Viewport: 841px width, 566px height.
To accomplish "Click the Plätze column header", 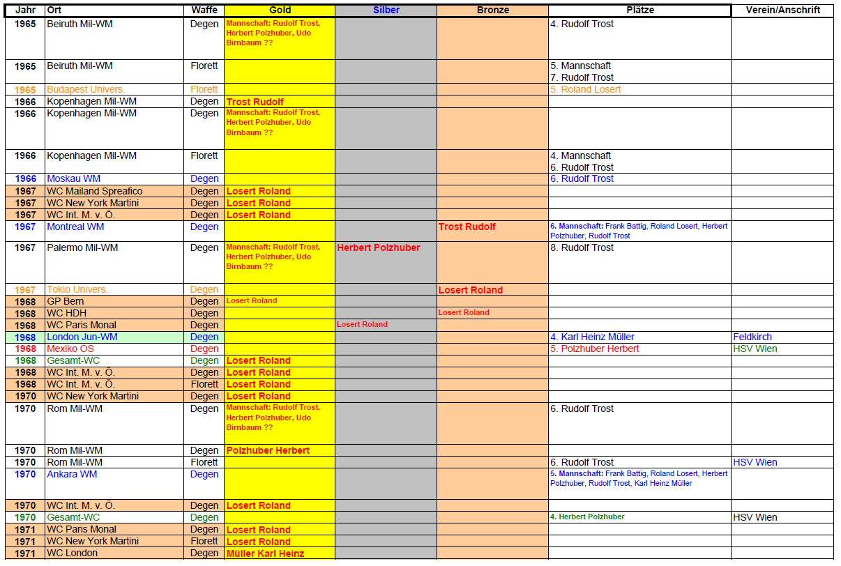I will pyautogui.click(x=639, y=10).
